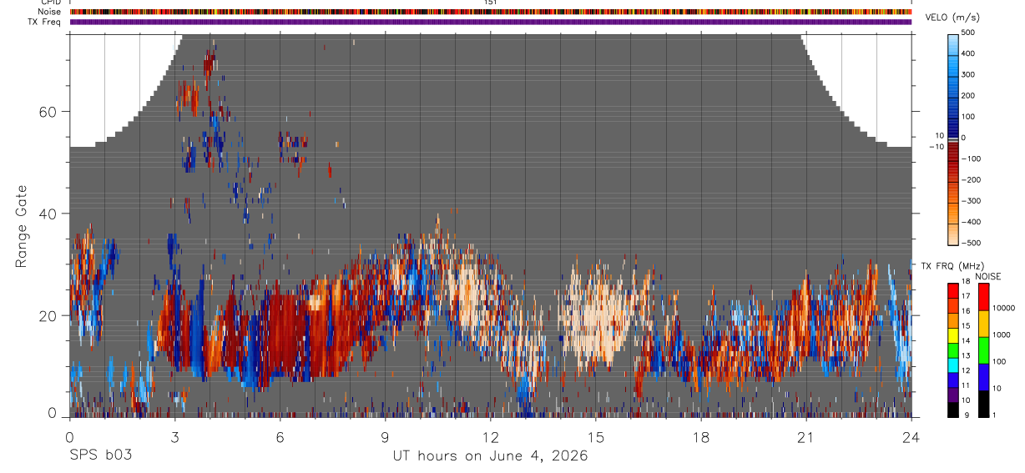Click the '12' TX frequency scale label

(x=967, y=370)
